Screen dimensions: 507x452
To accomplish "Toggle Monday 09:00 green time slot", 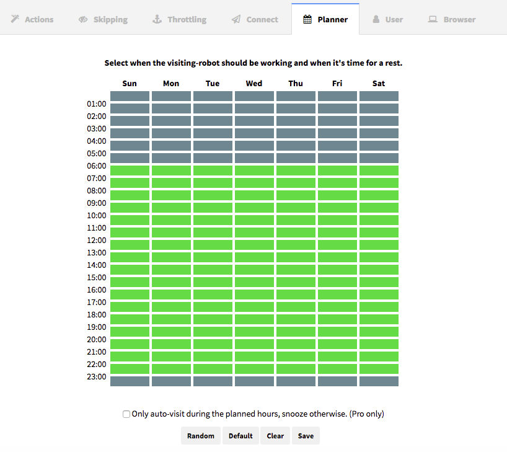I will click(171, 208).
